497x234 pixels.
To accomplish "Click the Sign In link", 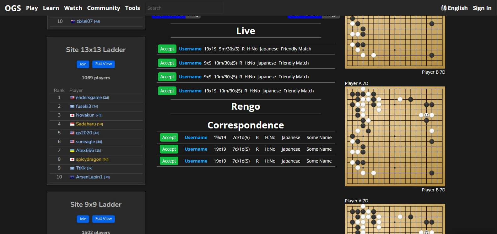I will pos(482,8).
